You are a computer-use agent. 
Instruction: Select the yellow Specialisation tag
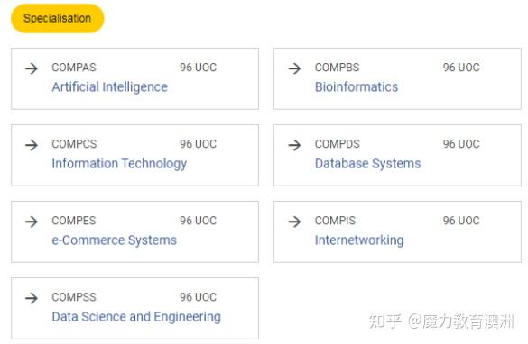pos(58,18)
